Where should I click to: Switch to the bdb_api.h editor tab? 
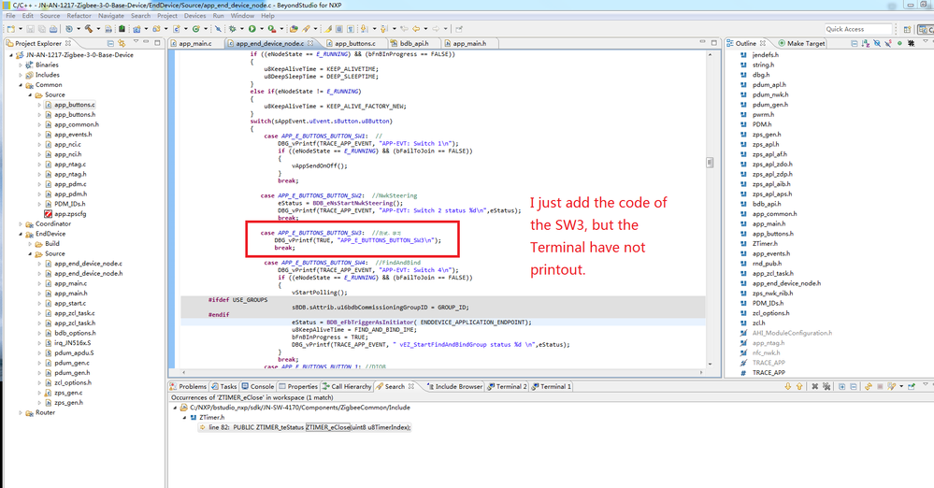click(414, 44)
